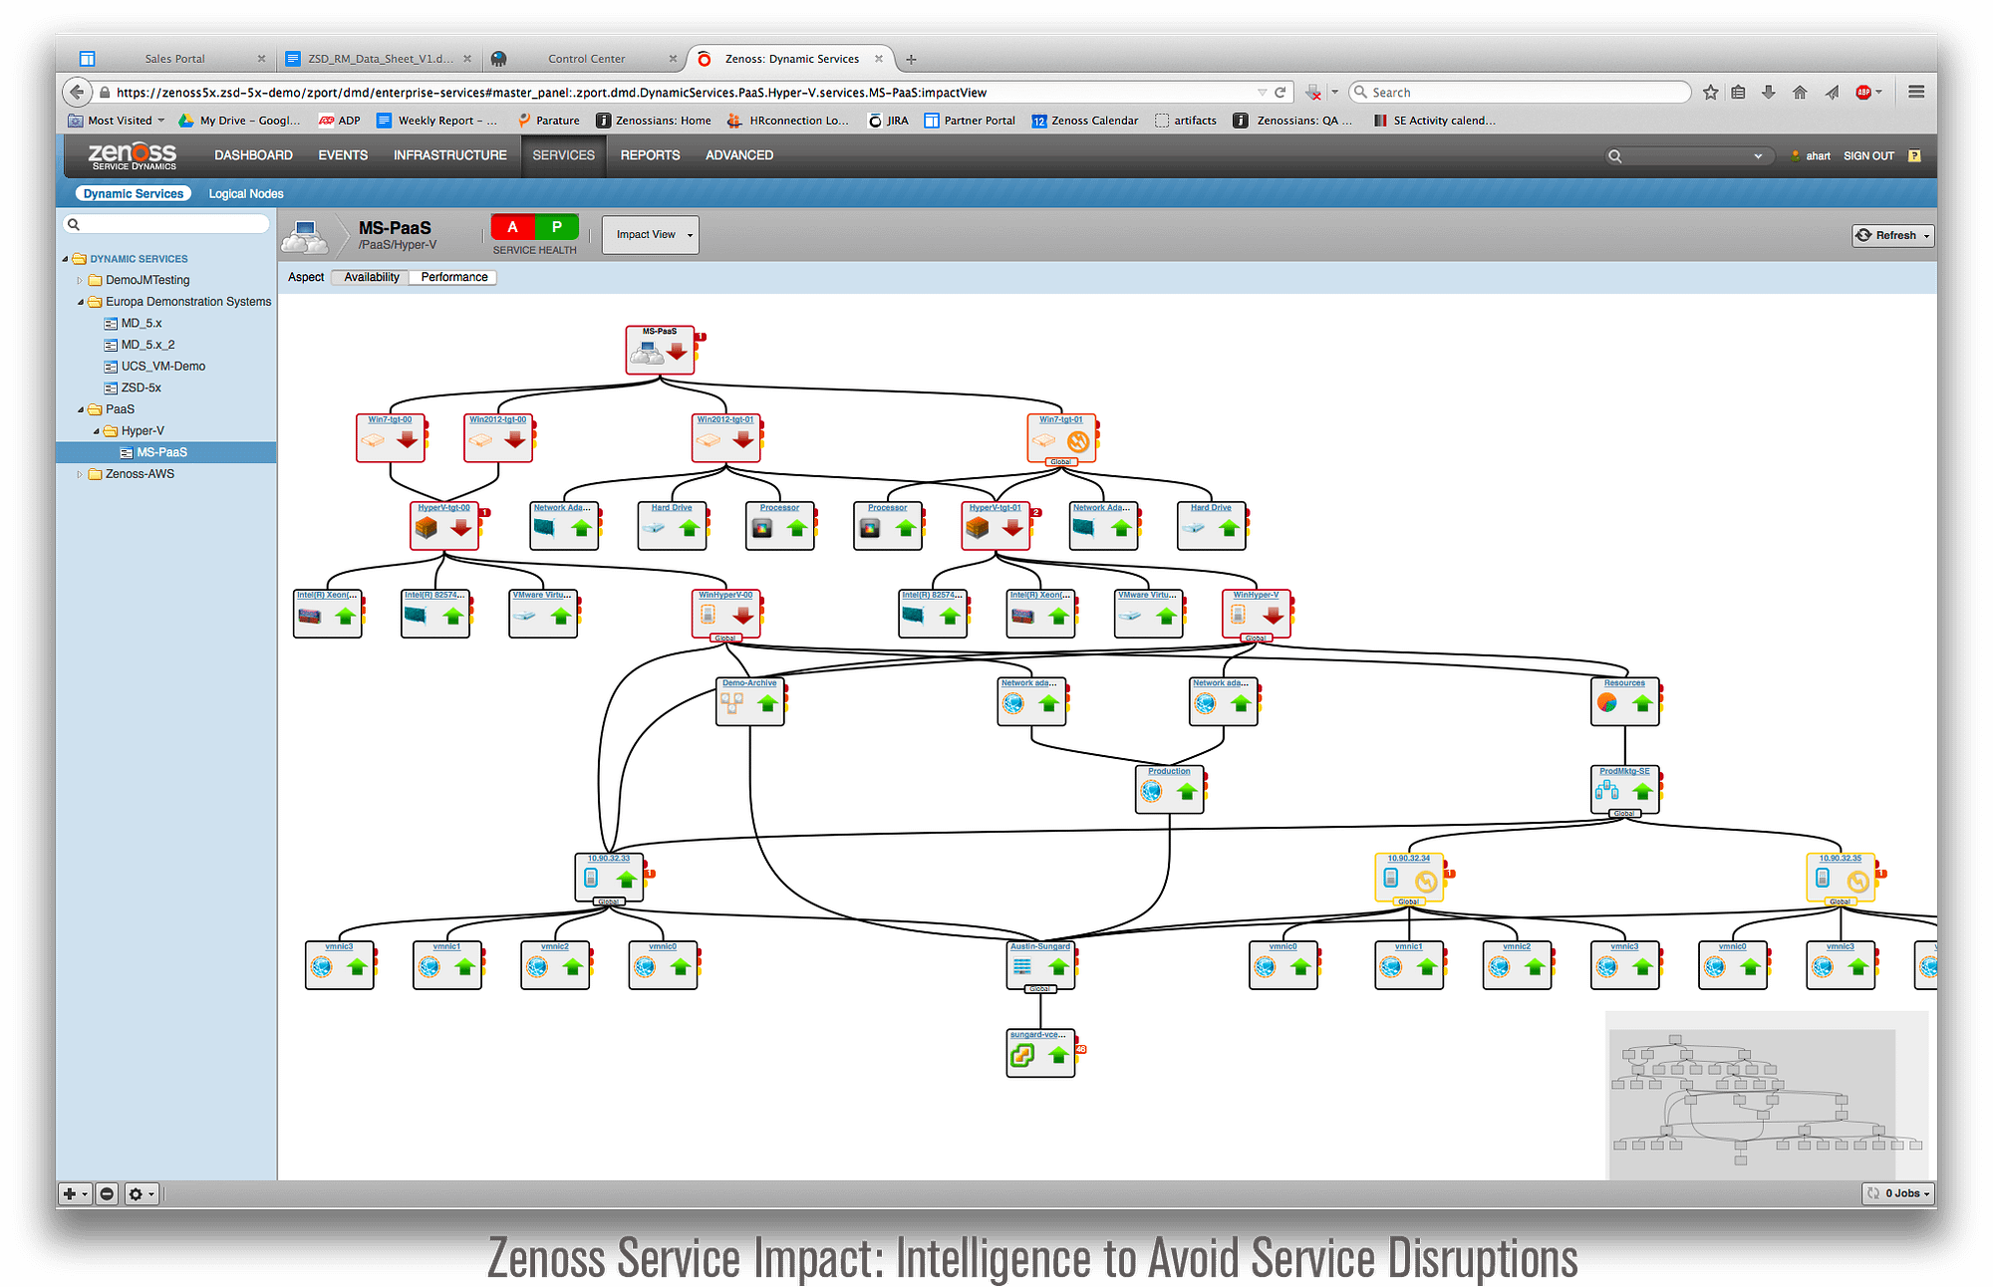
Task: Click the graph overview minimap
Action: click(x=1767, y=1096)
